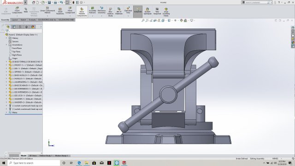Viewport: 295px width, 166px height.
Task: Open Microsoft Edge from taskbar
Action: point(79,163)
